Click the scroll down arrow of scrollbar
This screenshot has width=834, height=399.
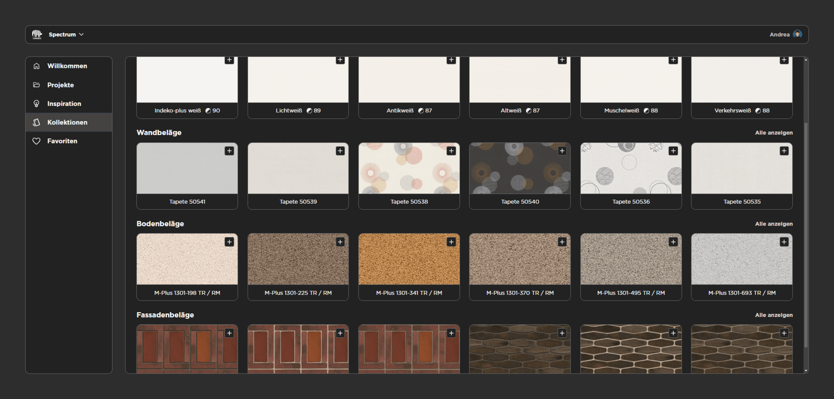806,370
